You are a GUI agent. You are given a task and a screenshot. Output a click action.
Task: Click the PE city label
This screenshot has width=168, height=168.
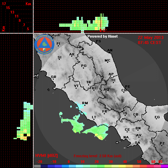[x=128, y=86]
